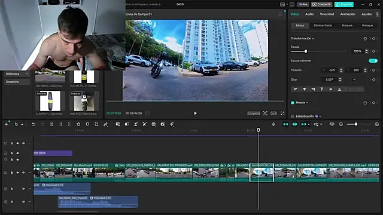Image resolution: width=383 pixels, height=215 pixels.
Task: Add a marker using the shield-shaped marker icon
Action: click(87, 124)
